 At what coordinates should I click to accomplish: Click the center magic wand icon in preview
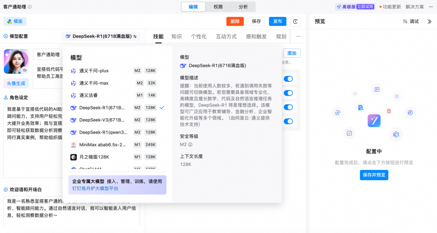coord(374,121)
